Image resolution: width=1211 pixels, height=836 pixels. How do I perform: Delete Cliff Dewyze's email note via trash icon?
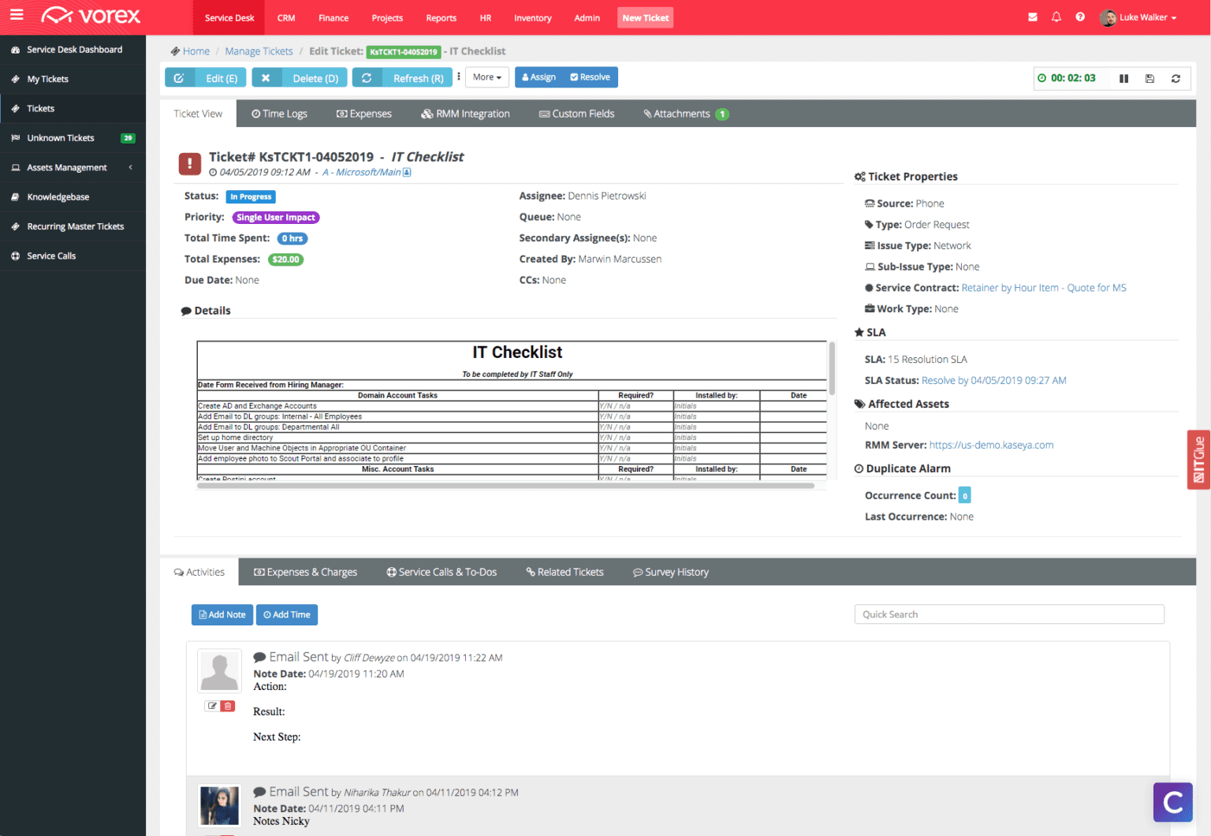[x=229, y=705]
